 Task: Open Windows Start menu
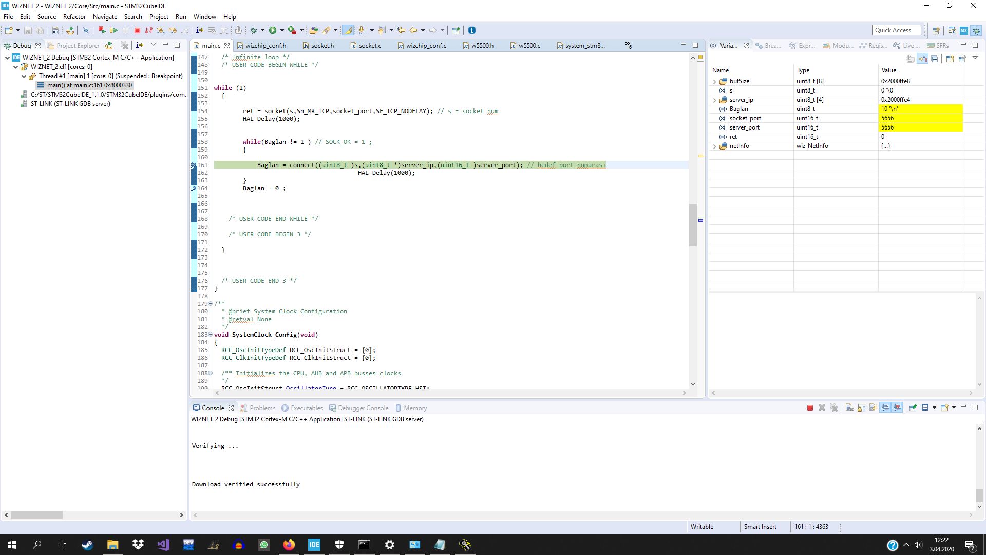click(12, 545)
